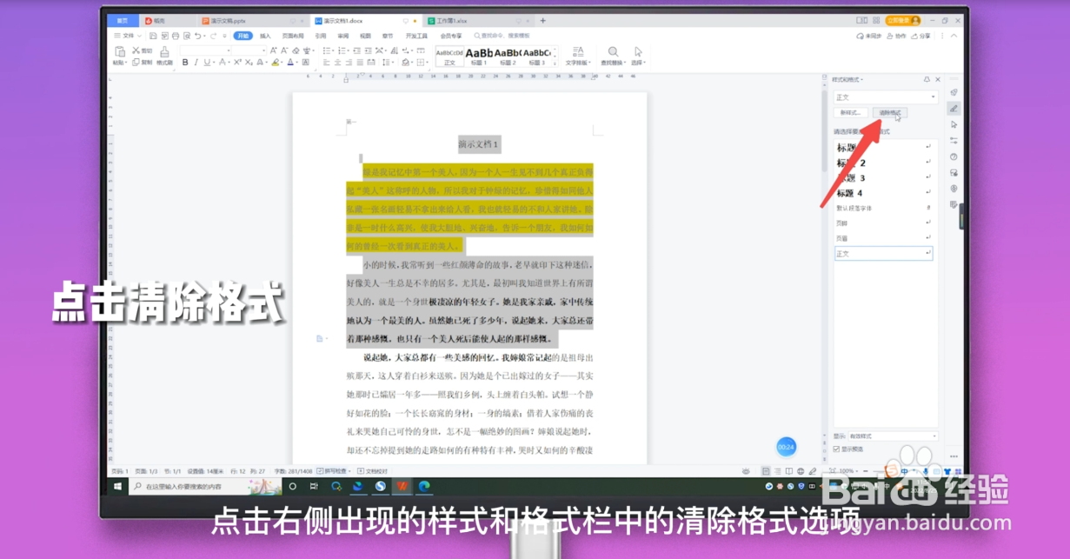This screenshot has height=559, width=1070.
Task: Click the 新样式 button in the styles panel
Action: pyautogui.click(x=852, y=112)
